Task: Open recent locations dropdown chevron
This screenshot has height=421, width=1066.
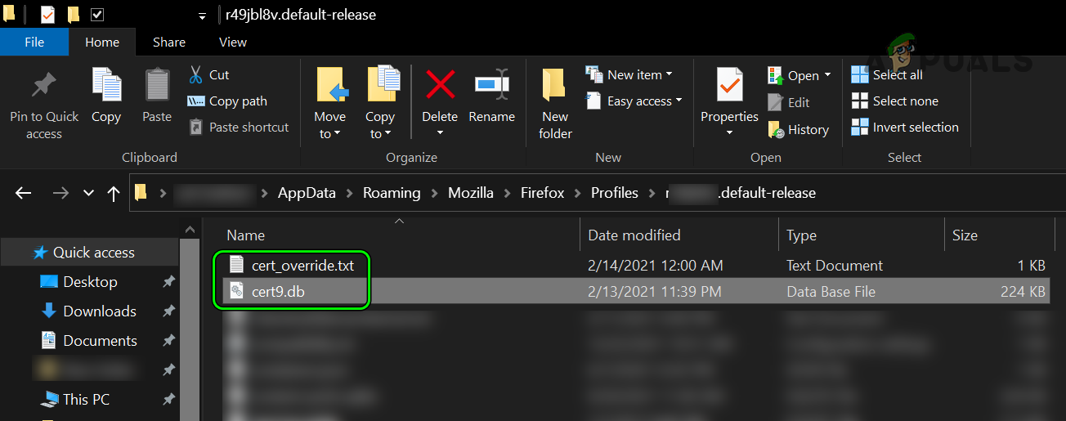Action: 88,193
